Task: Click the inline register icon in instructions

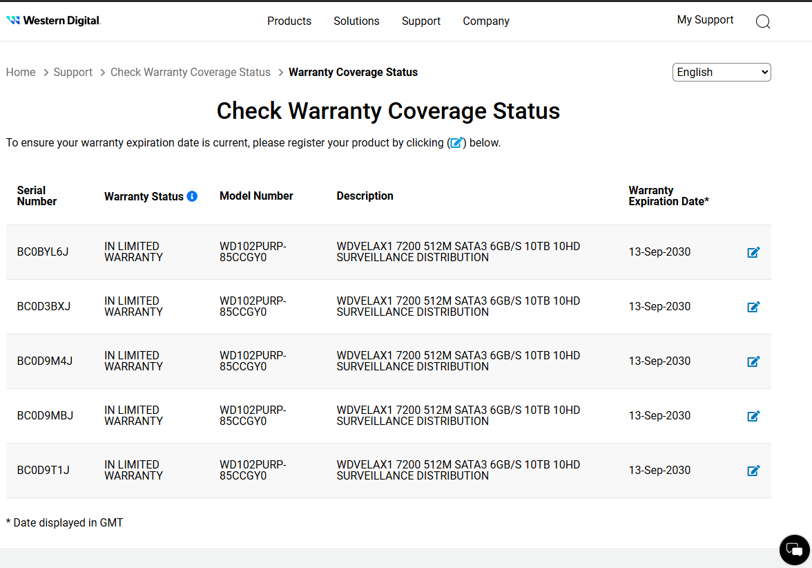Action: [x=456, y=143]
